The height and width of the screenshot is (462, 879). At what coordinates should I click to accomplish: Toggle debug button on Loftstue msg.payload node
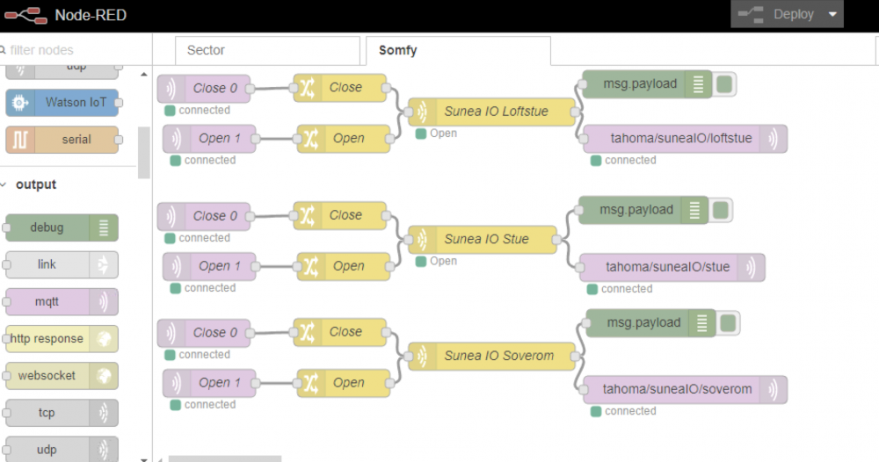pos(724,84)
